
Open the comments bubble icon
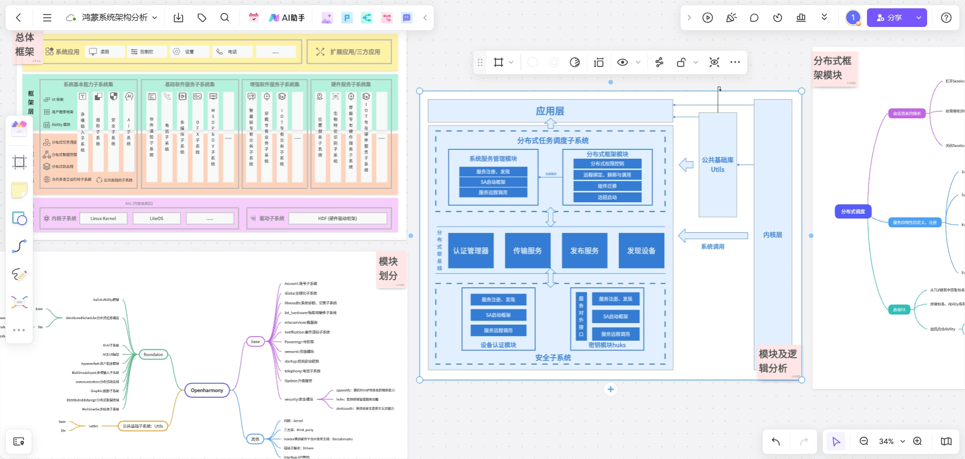[x=754, y=18]
